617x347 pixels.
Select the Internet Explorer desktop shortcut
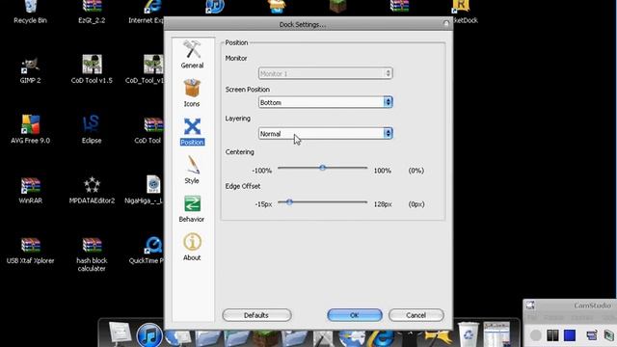point(147,12)
